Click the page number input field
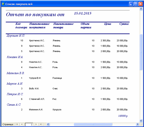The width and height of the screenshot is (144, 127). (29, 124)
